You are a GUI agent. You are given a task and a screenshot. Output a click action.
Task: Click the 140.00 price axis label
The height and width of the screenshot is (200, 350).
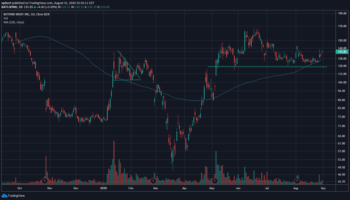tap(342, 48)
